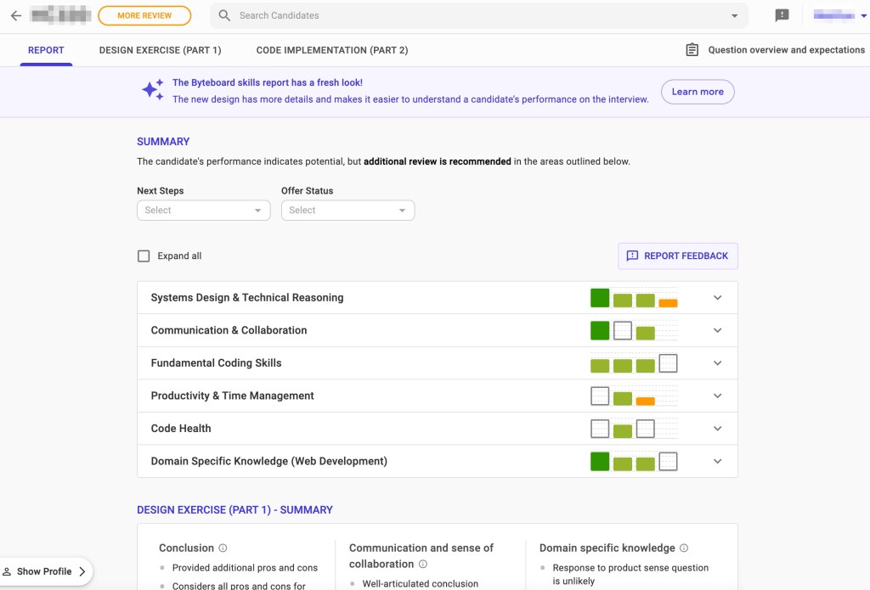Click the back arrow icon
This screenshot has height=590, width=870.
coord(15,15)
